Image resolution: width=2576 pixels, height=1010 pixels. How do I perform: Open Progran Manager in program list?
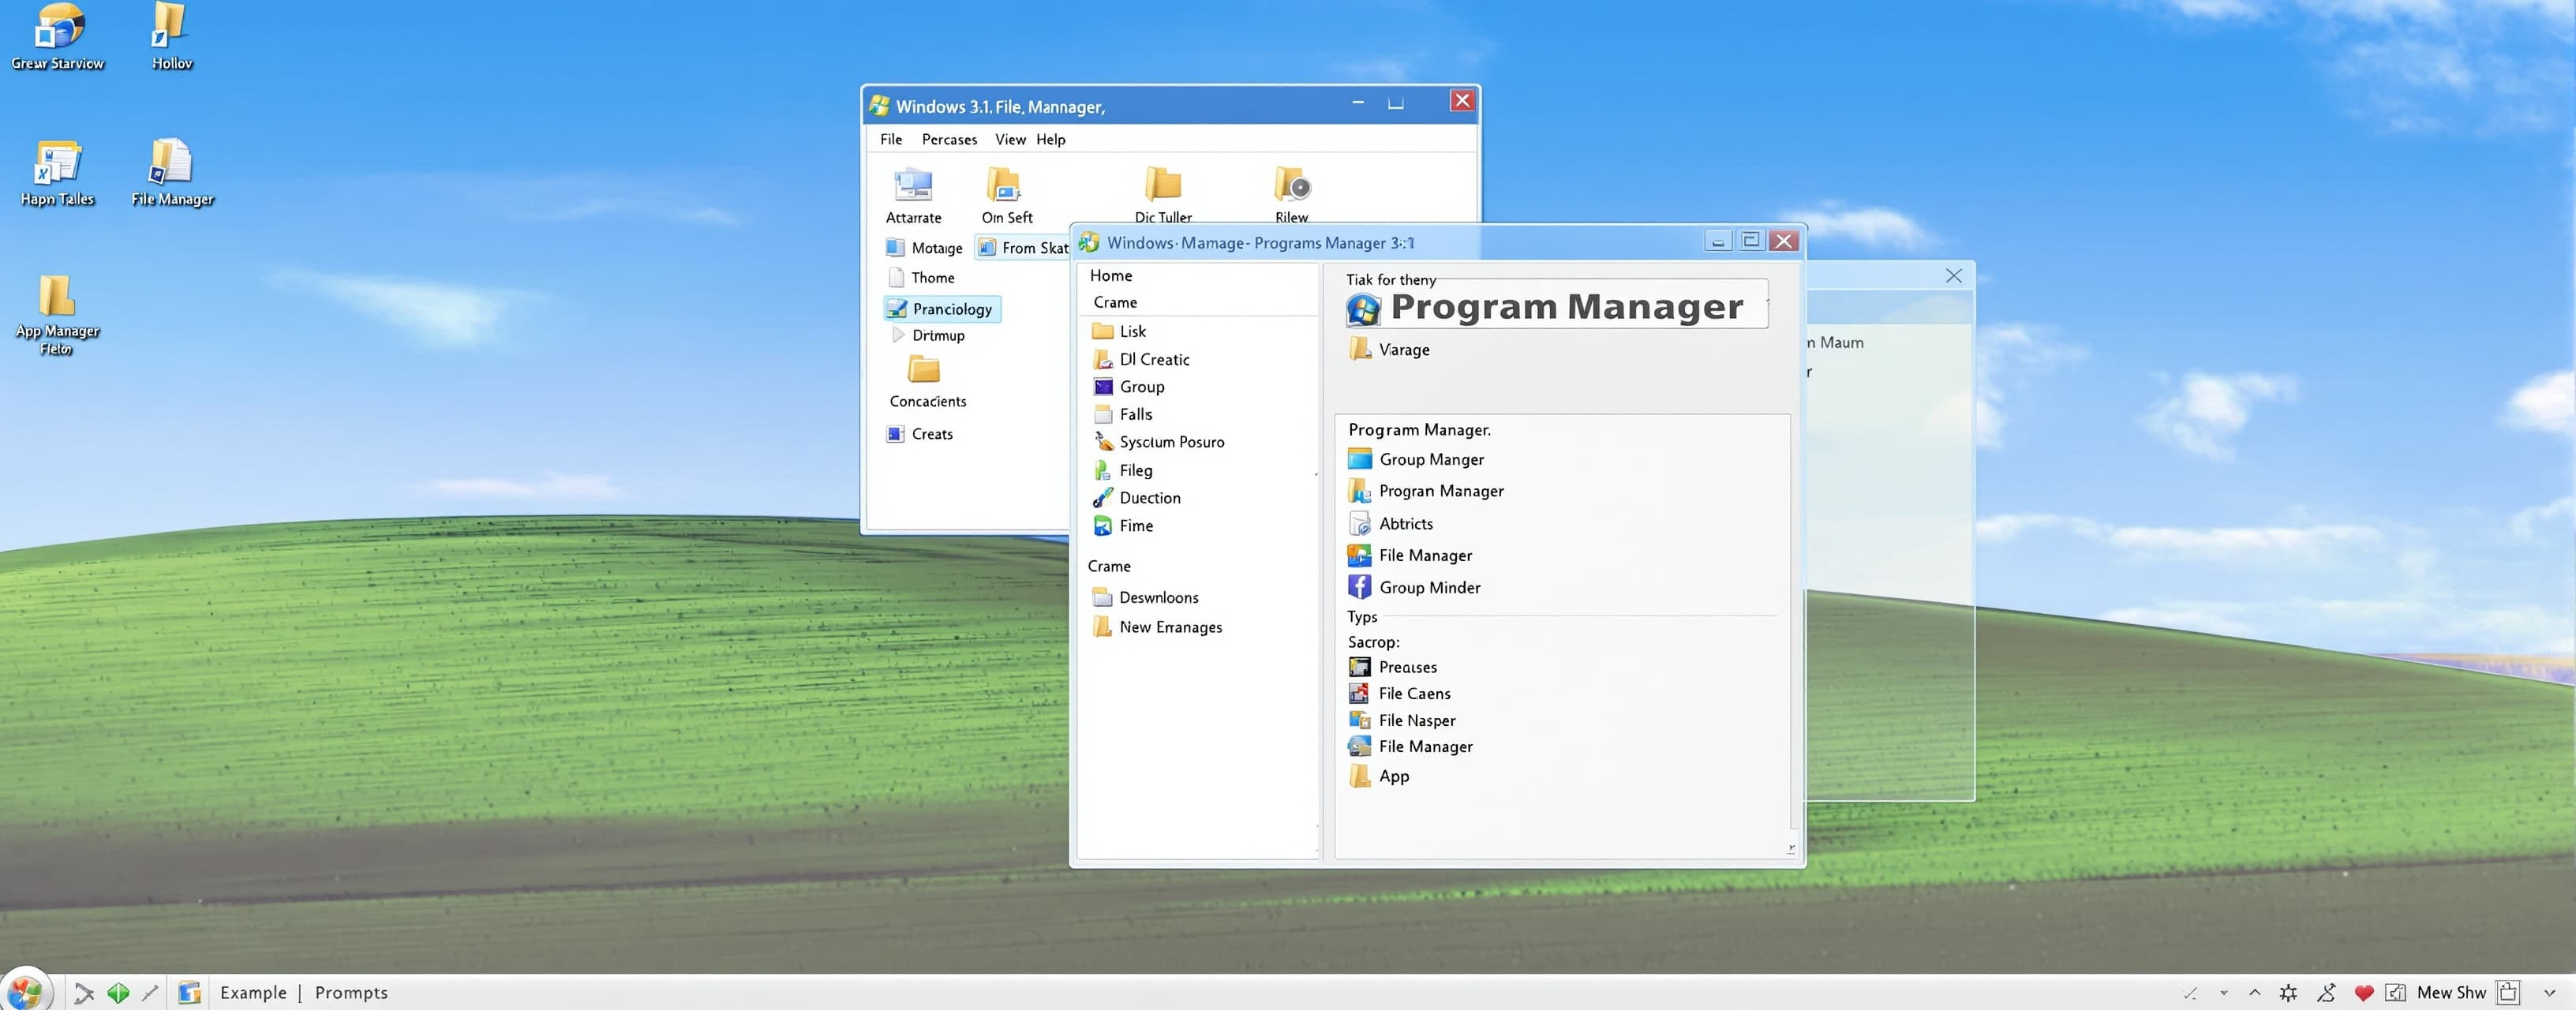(1425, 491)
